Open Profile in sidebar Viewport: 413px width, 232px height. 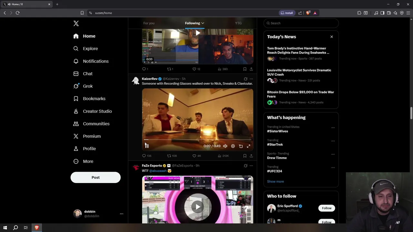(85, 149)
